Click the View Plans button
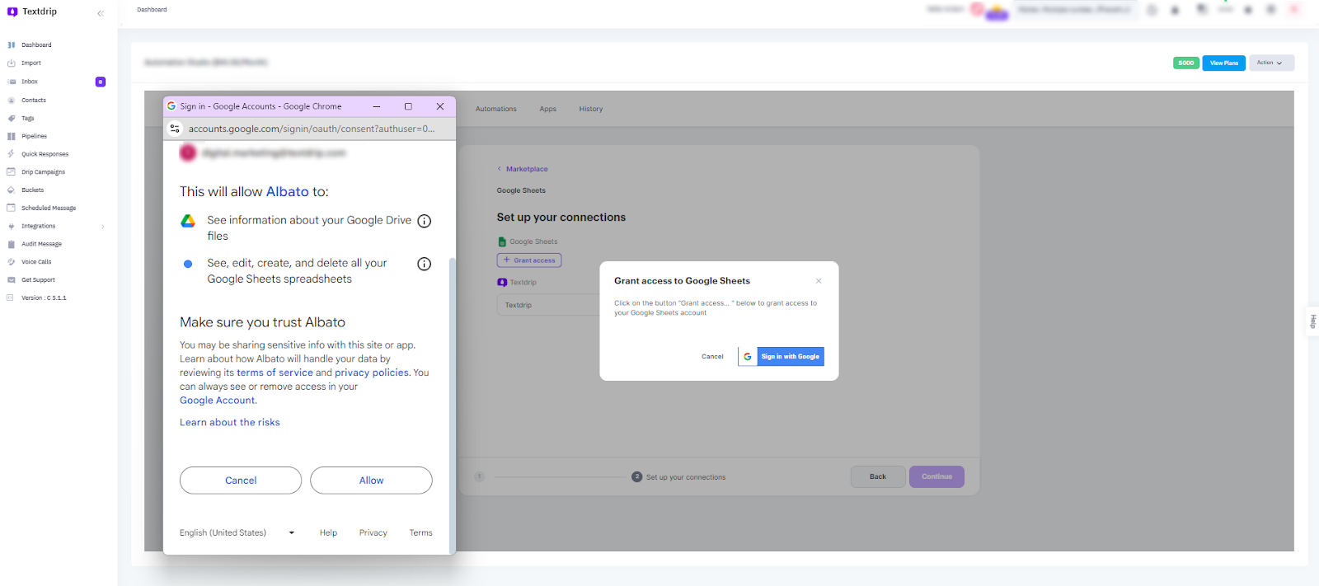Image resolution: width=1319 pixels, height=586 pixels. pyautogui.click(x=1223, y=63)
